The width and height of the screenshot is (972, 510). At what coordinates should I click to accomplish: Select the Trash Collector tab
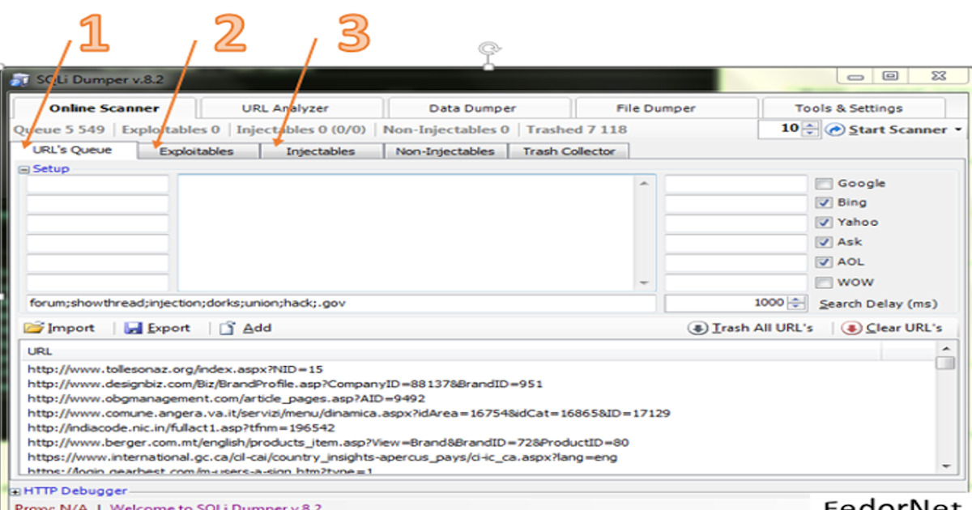point(569,151)
